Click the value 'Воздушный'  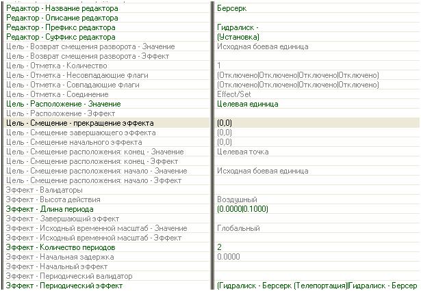(x=237, y=199)
